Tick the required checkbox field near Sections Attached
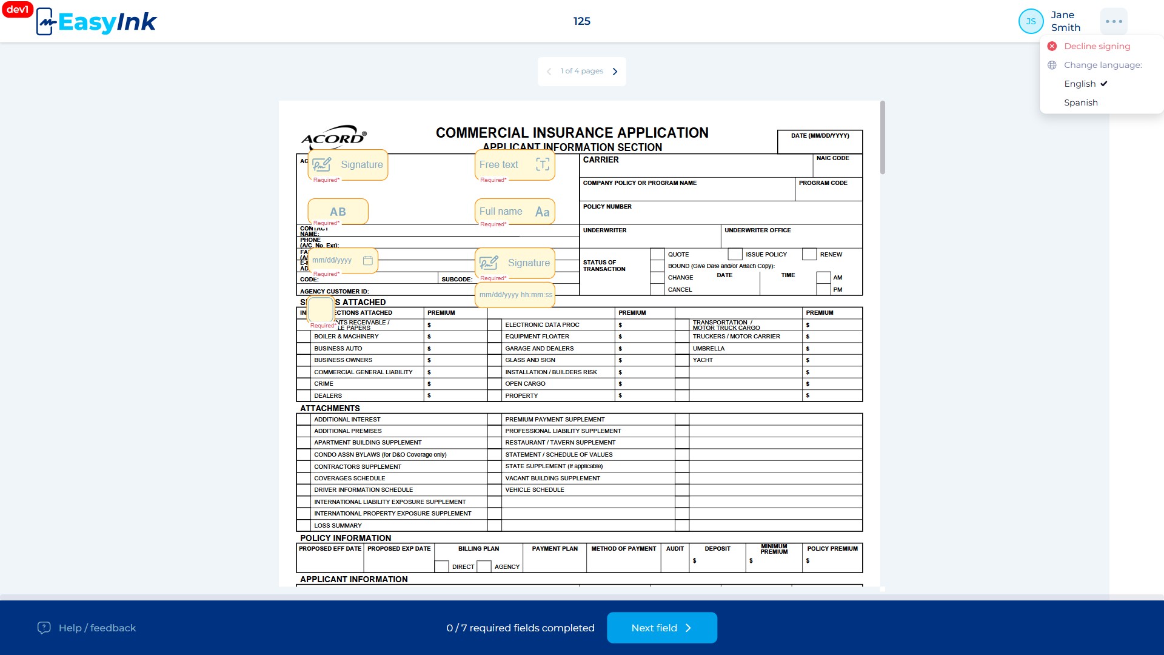This screenshot has width=1164, height=655. pos(321,310)
